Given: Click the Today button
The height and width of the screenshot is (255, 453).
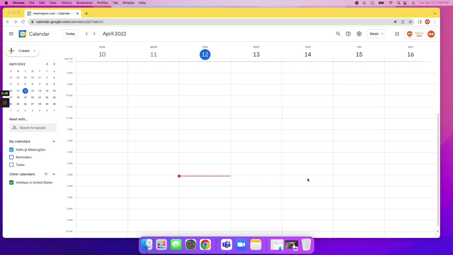Looking at the screenshot, I should (x=70, y=34).
